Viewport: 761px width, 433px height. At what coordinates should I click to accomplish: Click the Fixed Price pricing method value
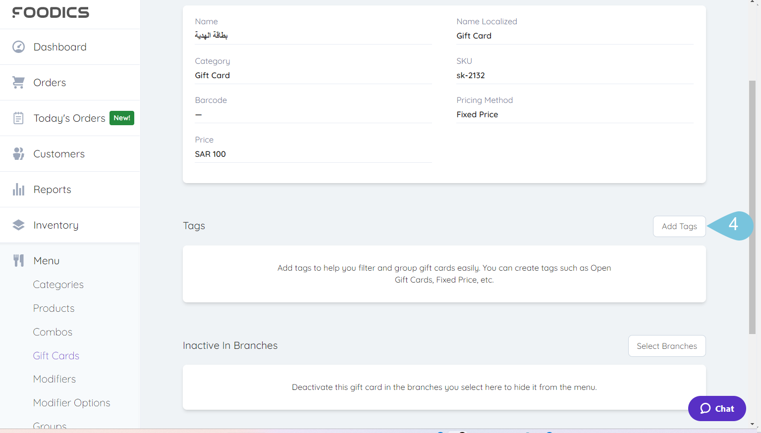point(477,114)
